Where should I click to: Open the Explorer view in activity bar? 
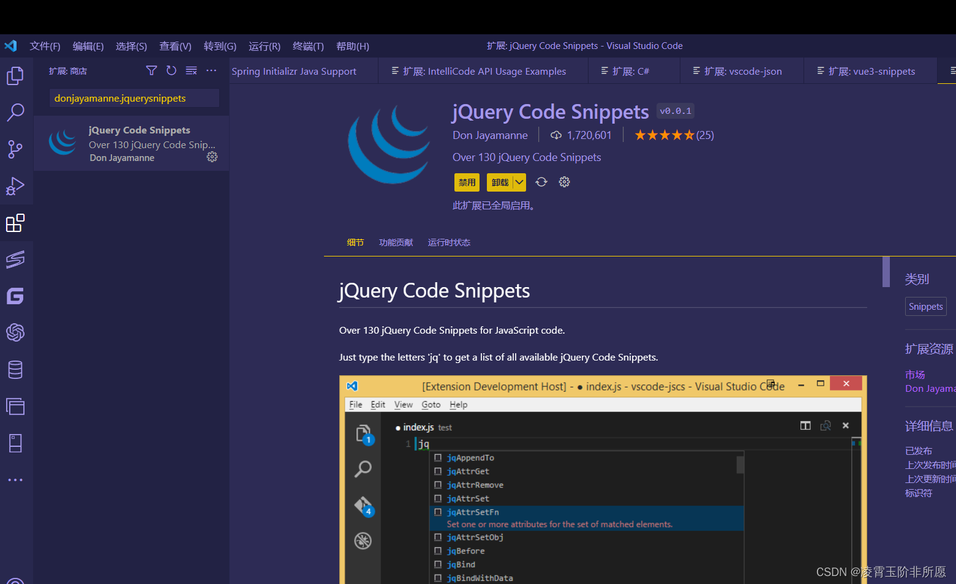tap(15, 76)
